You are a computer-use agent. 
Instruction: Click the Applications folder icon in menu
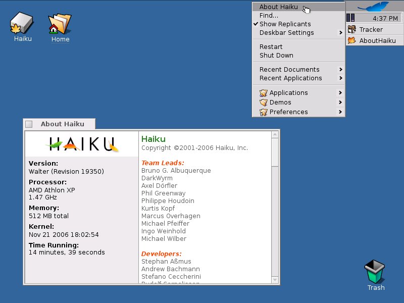point(263,93)
